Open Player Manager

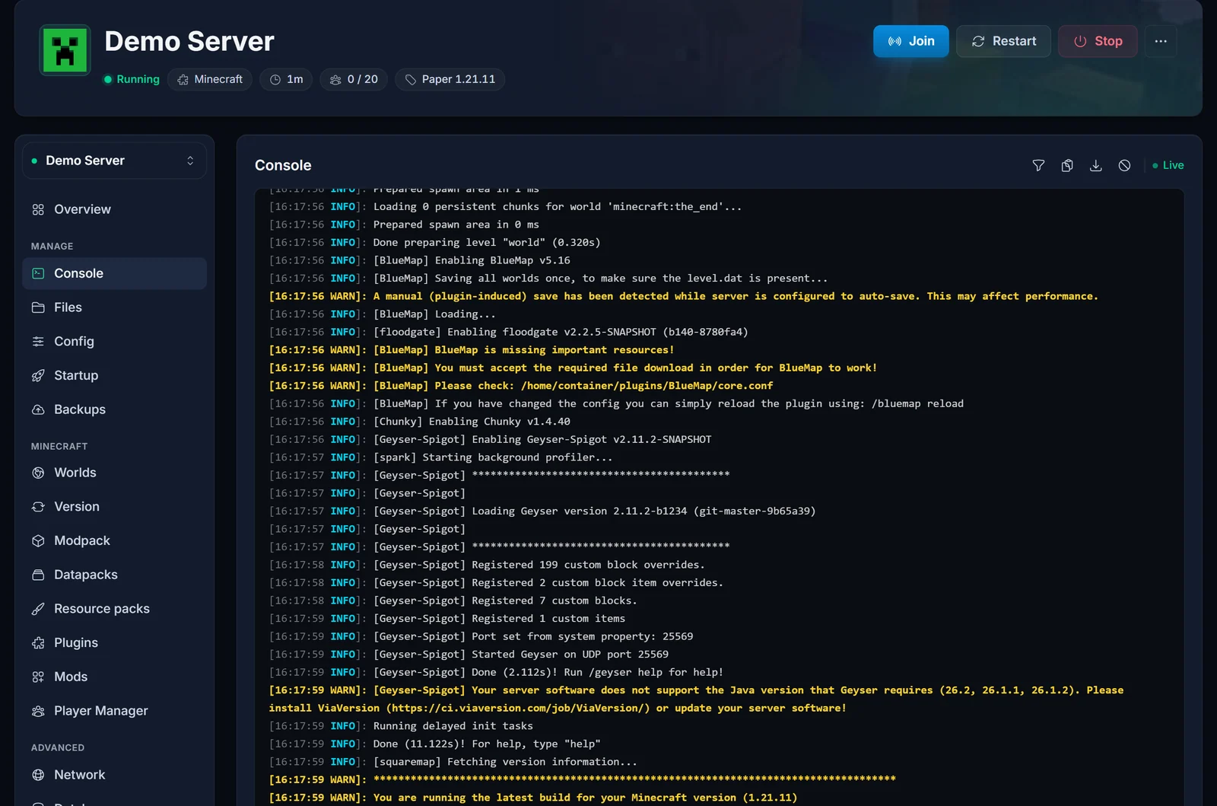[114, 711]
